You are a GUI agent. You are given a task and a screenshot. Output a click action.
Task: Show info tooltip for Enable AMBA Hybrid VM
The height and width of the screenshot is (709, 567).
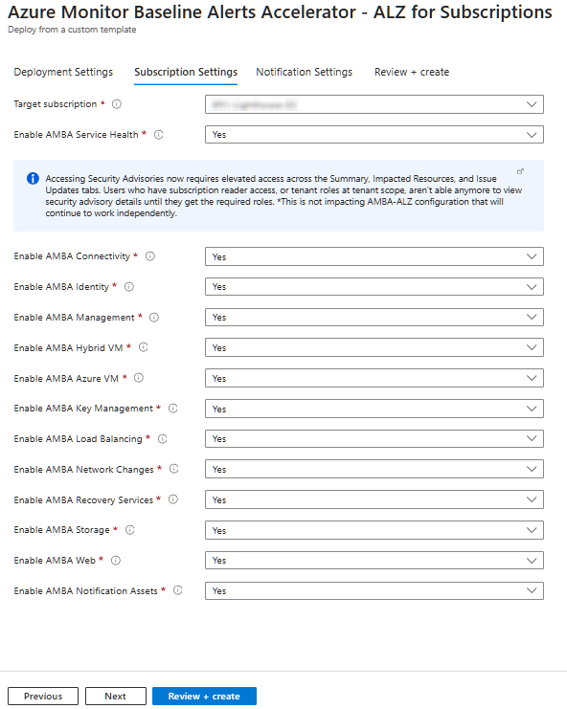click(144, 347)
